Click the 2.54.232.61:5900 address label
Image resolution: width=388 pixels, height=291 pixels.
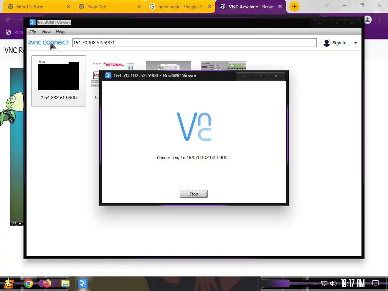[58, 97]
